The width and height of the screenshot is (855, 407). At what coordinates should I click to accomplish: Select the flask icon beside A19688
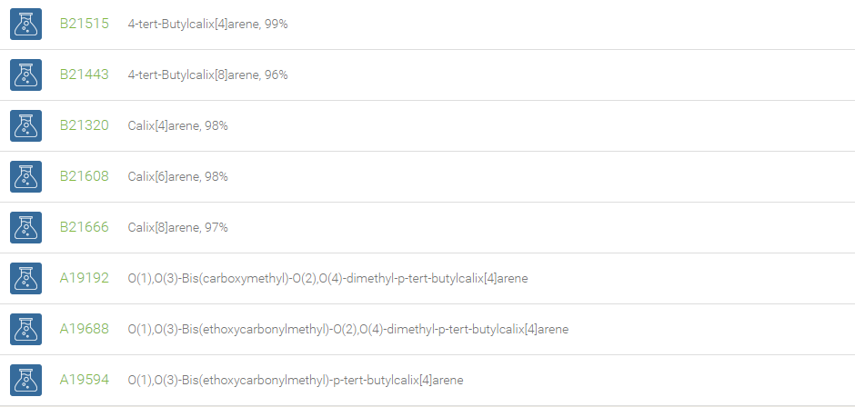pyautogui.click(x=25, y=329)
